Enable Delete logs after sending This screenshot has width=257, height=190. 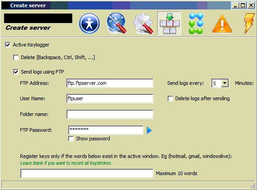tap(170, 98)
